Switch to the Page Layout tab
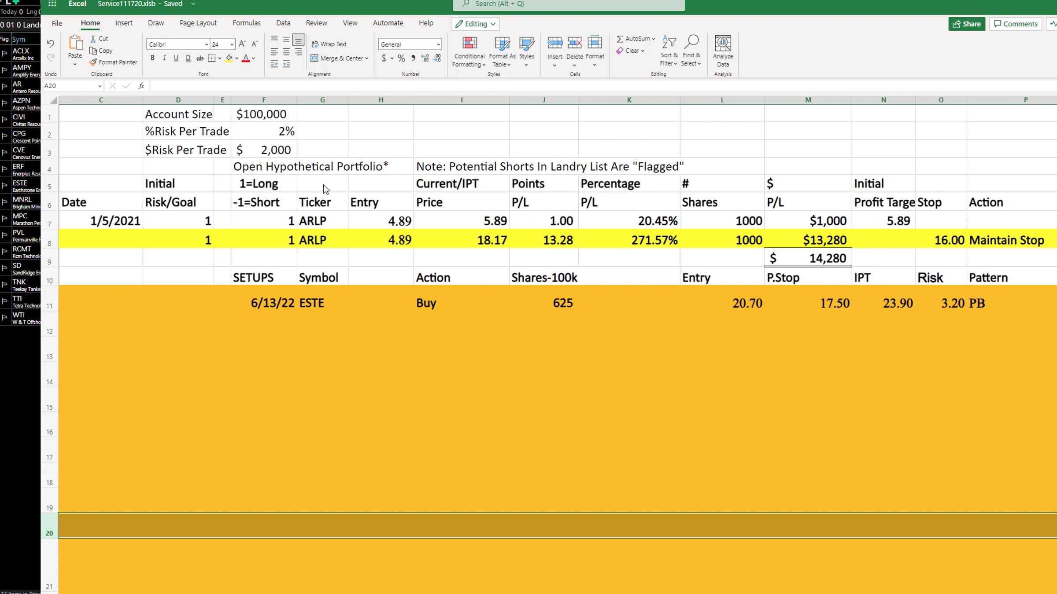The width and height of the screenshot is (1057, 594). click(198, 23)
